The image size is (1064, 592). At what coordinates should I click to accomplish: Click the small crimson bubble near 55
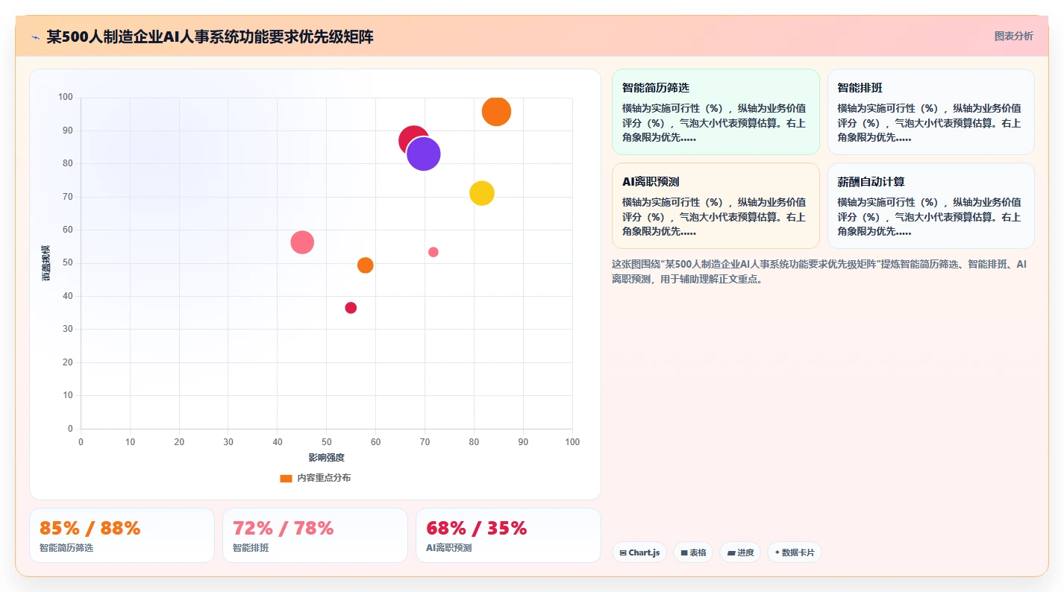(x=351, y=308)
